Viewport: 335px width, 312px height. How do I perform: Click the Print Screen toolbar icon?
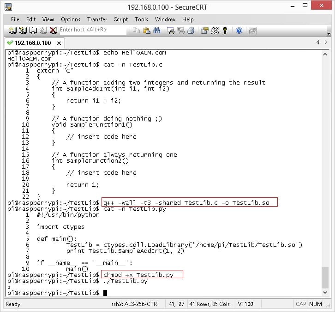(x=170, y=31)
